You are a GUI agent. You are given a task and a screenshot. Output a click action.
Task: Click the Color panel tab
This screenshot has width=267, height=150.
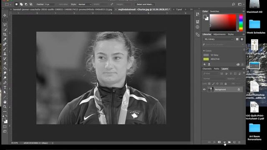coord(205,11)
